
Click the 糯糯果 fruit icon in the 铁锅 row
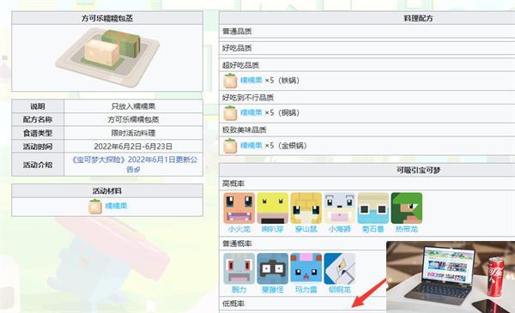[x=230, y=81]
